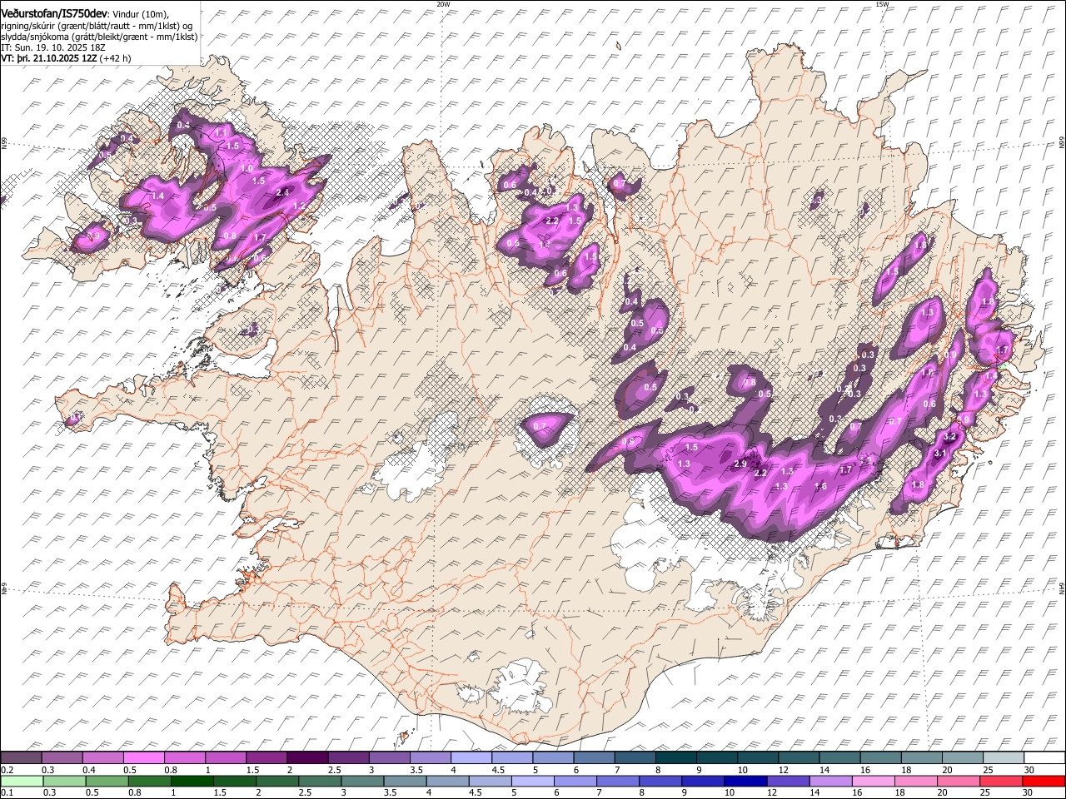This screenshot has height=799, width=1066.
Task: Pick the pale gray 25–30 swatch, purple legend row
Action: point(1003,758)
